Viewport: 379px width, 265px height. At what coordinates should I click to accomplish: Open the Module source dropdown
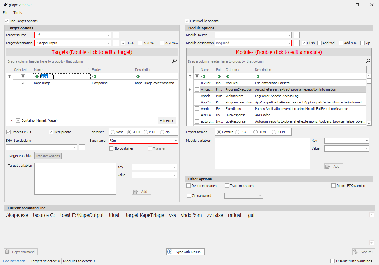tap(289, 35)
